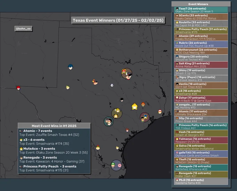This screenshot has height=191, width=237.
Task: Click the Banjo-Kazooie character marker on the map
Action: 95,82
